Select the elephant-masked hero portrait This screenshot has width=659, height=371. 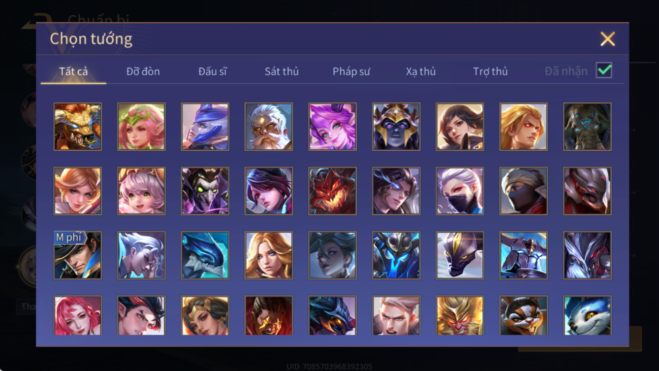(588, 127)
